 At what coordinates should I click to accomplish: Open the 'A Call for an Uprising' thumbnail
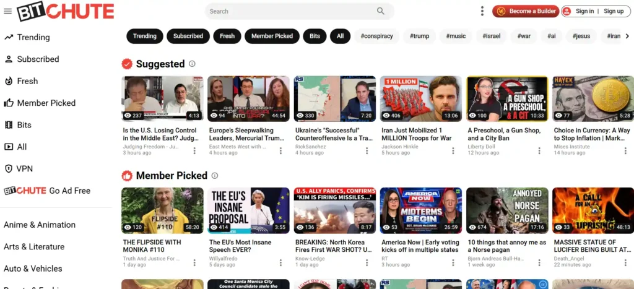click(593, 210)
